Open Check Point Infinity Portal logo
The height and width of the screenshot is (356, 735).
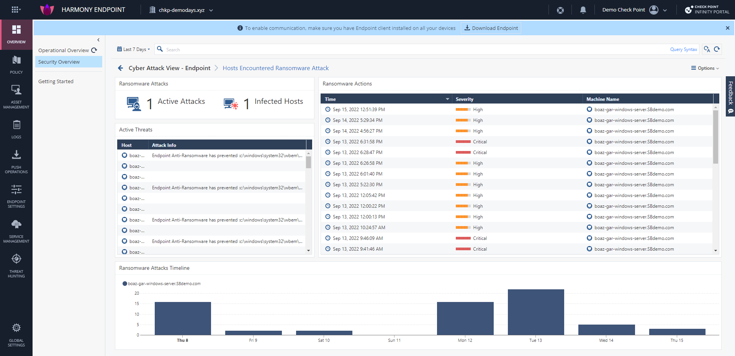(707, 10)
